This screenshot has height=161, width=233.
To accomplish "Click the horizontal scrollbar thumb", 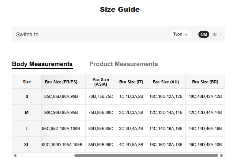I will (x=146, y=156).
